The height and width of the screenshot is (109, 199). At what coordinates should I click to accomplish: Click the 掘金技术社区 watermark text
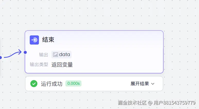(x=132, y=103)
